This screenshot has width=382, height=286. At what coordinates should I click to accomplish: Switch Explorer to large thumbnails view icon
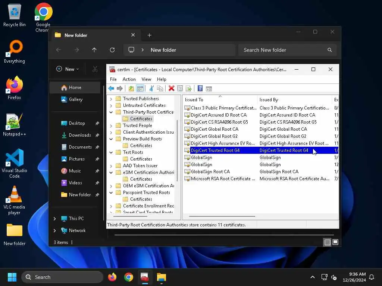point(335,242)
